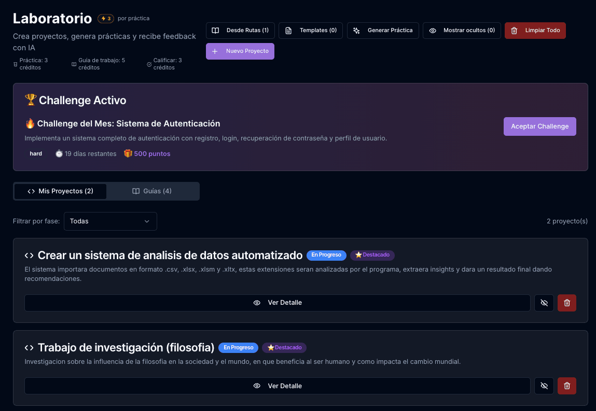The image size is (596, 411).
Task: Open the Filtrar por fase dropdown
Action: [110, 221]
